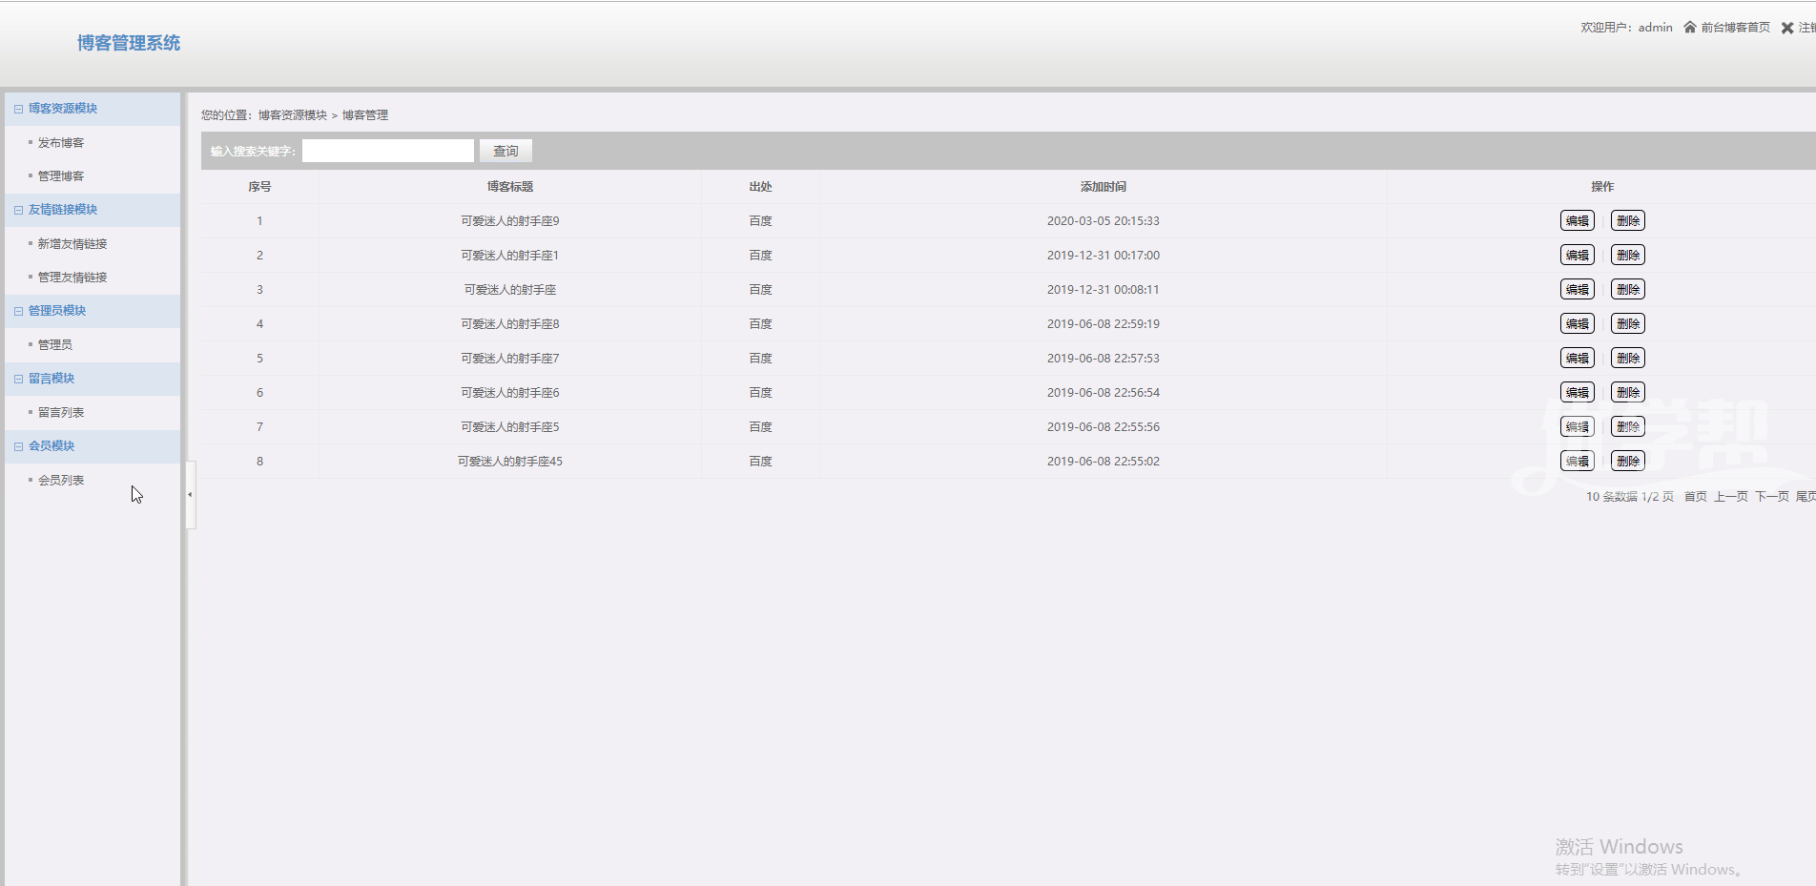
Task: Collapse the sidebar with splitter arrow
Action: click(190, 494)
